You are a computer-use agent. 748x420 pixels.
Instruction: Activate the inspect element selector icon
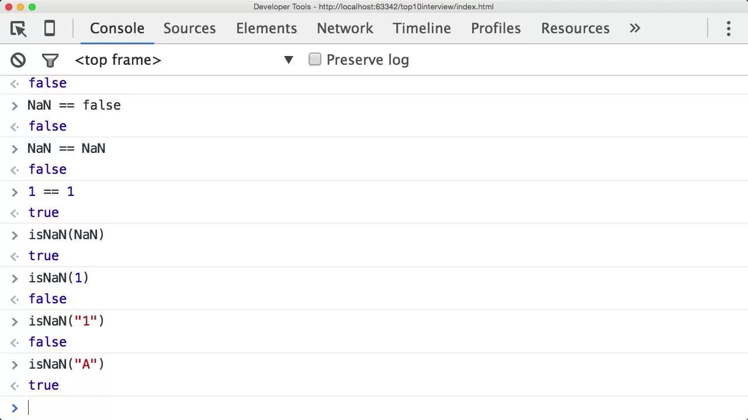click(x=19, y=29)
